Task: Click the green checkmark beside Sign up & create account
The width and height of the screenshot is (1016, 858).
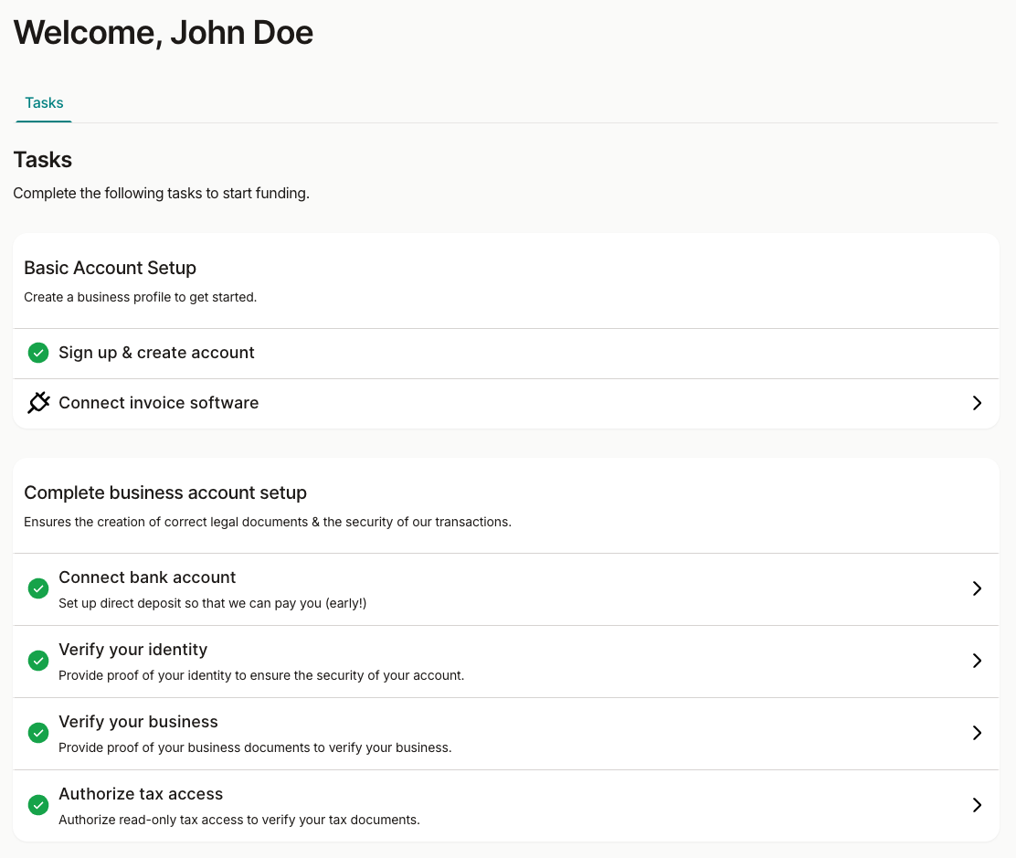Action: coord(38,353)
